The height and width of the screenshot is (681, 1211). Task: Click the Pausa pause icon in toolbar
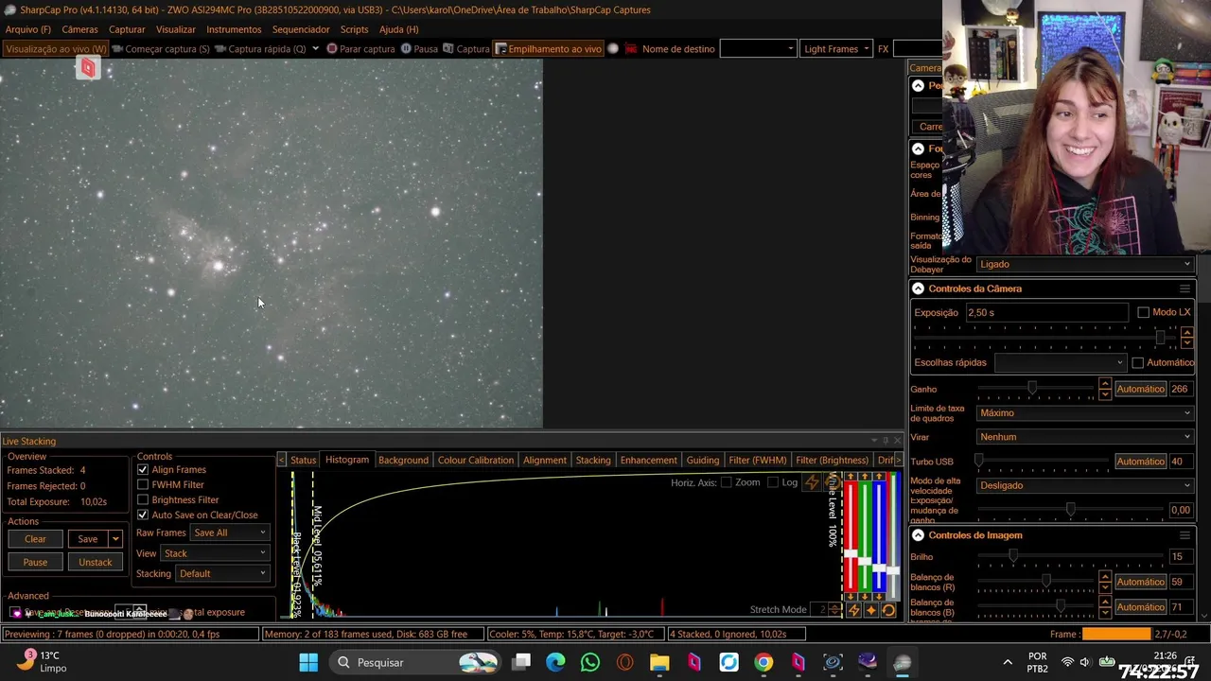pyautogui.click(x=406, y=48)
